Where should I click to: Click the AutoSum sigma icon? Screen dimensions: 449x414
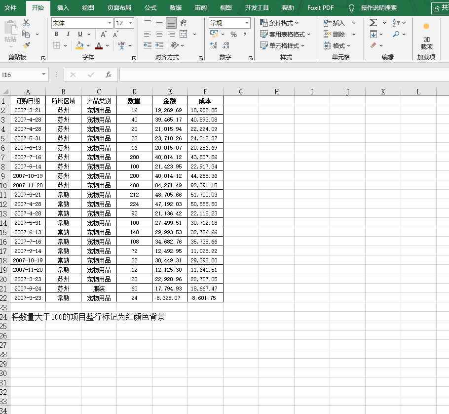click(373, 23)
